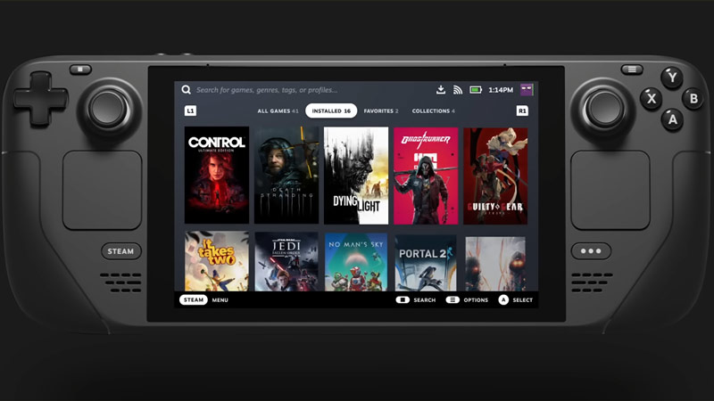Open the It Takes Two game tile
This screenshot has width=714, height=401.
[217, 261]
